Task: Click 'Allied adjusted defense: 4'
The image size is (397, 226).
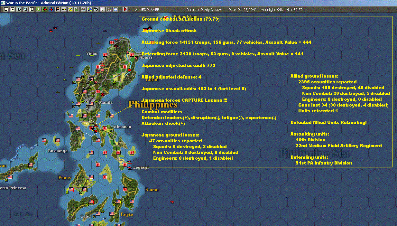Action: 171,77
